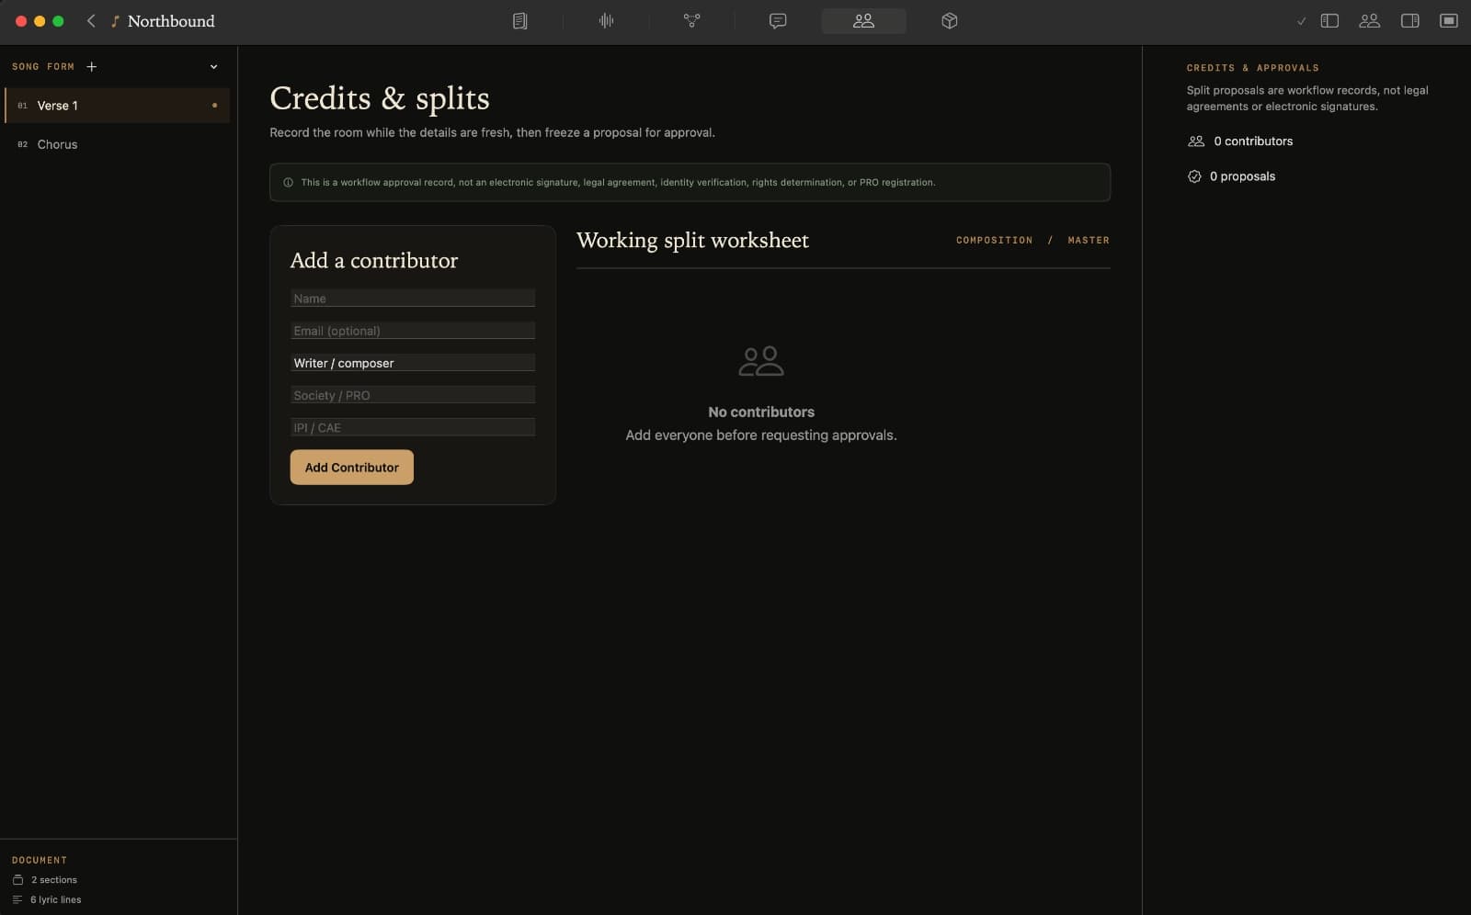Click the '0 contributors' text

pos(1253,141)
